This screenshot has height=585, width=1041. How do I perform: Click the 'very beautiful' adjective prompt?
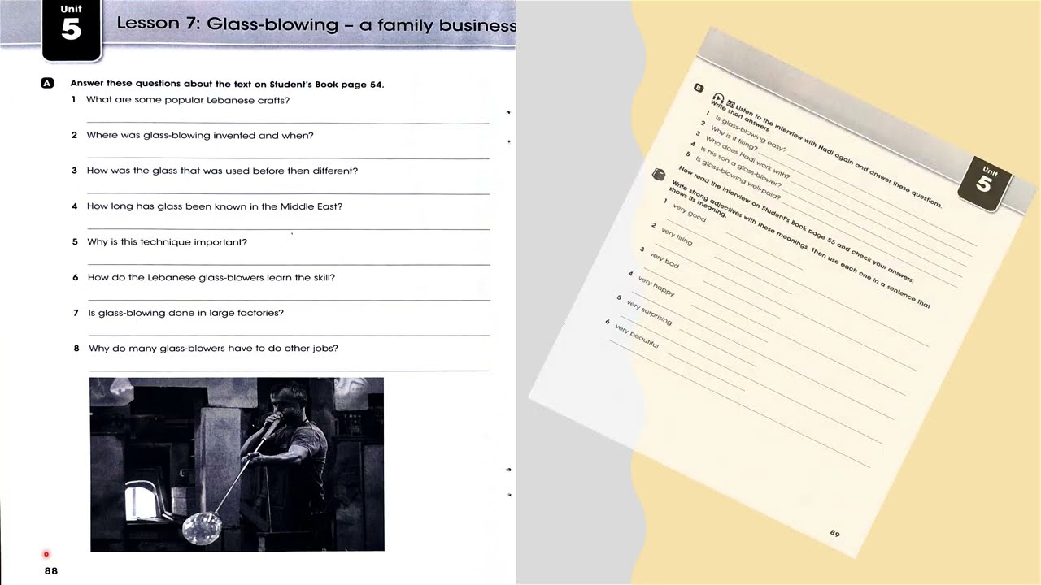[637, 337]
